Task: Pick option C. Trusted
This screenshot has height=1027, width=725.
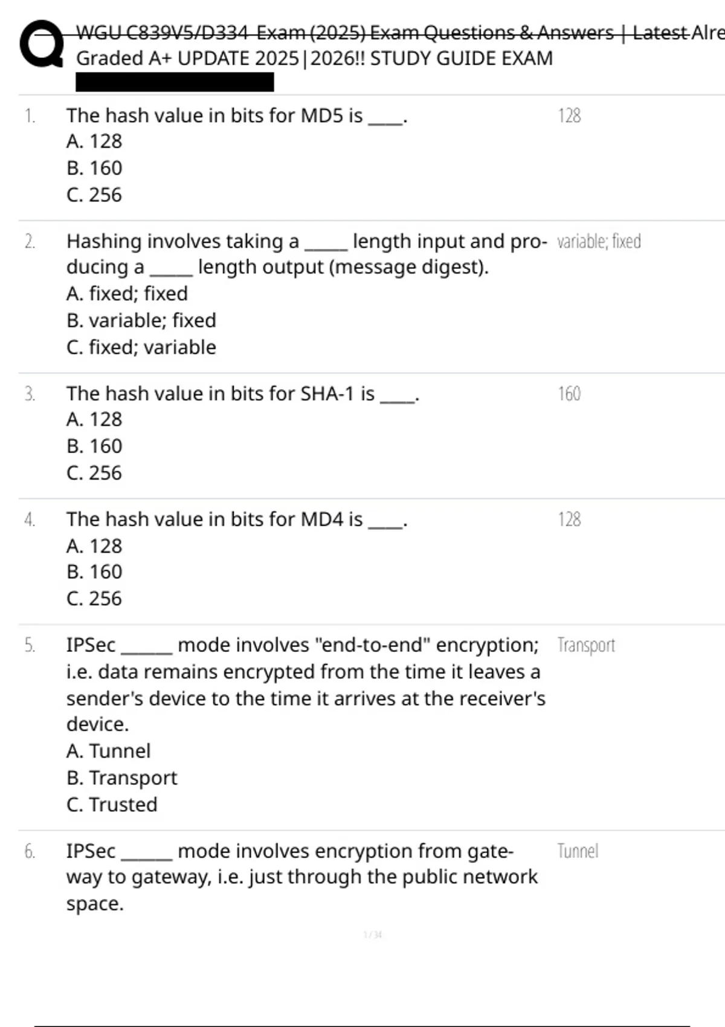Action: [112, 805]
